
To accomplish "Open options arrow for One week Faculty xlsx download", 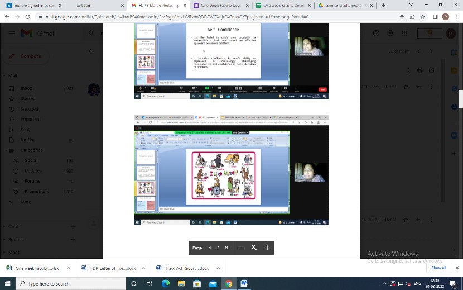I will tap(69, 268).
